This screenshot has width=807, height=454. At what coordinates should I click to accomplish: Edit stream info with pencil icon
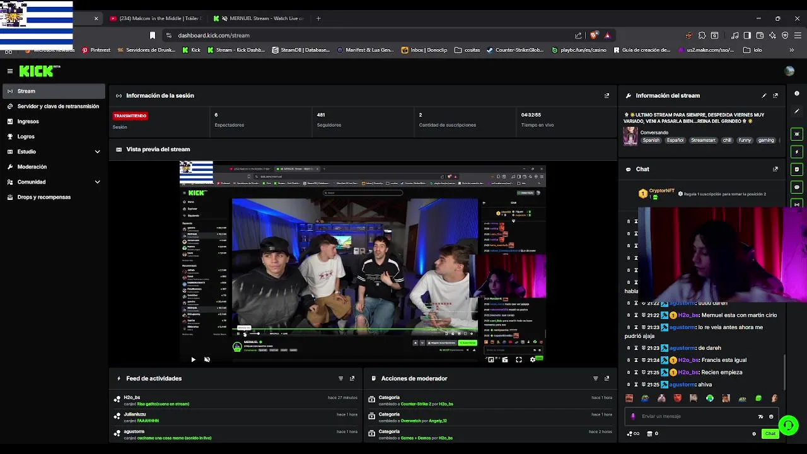[764, 96]
